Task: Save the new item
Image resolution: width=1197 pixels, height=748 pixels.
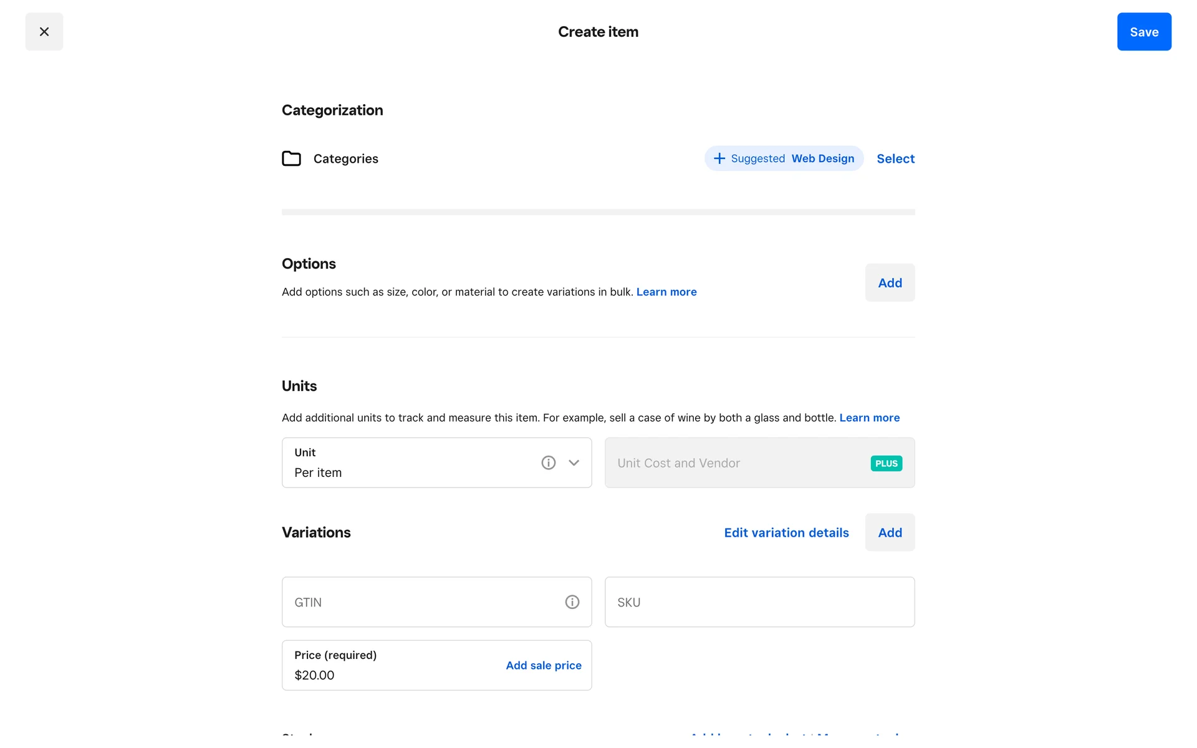Action: pos(1143,32)
